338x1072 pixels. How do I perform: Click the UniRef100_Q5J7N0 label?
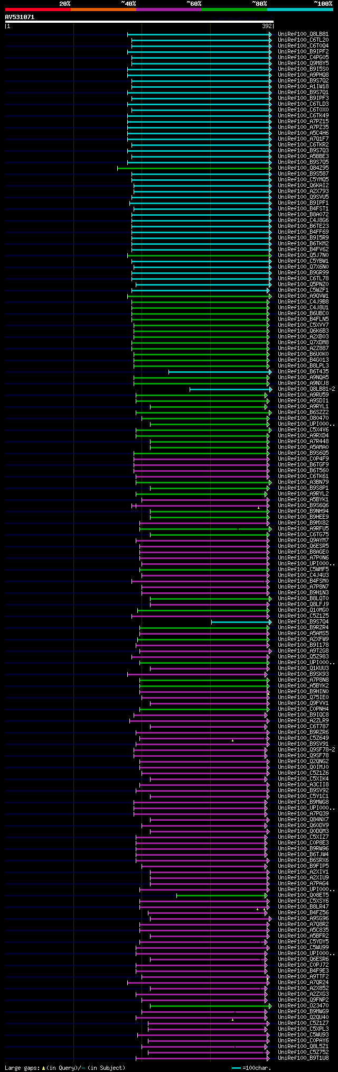click(x=303, y=255)
